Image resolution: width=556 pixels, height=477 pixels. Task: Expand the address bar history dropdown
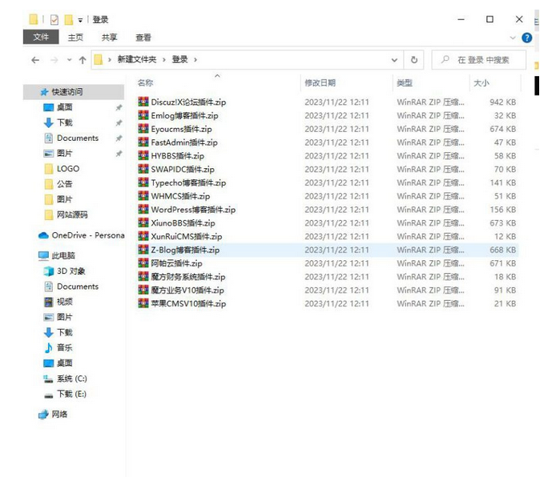(394, 60)
